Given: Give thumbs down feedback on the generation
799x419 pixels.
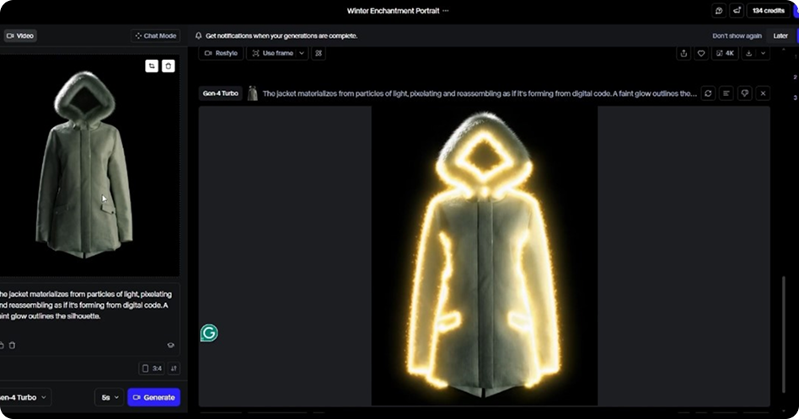Looking at the screenshot, I should pos(744,93).
